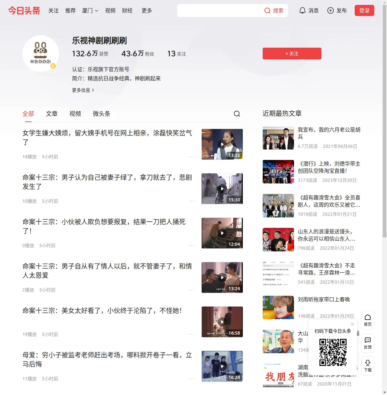Viewport: 387px width, 395px height.
Task: Expand the 厦门 city dropdown
Action: point(90,10)
